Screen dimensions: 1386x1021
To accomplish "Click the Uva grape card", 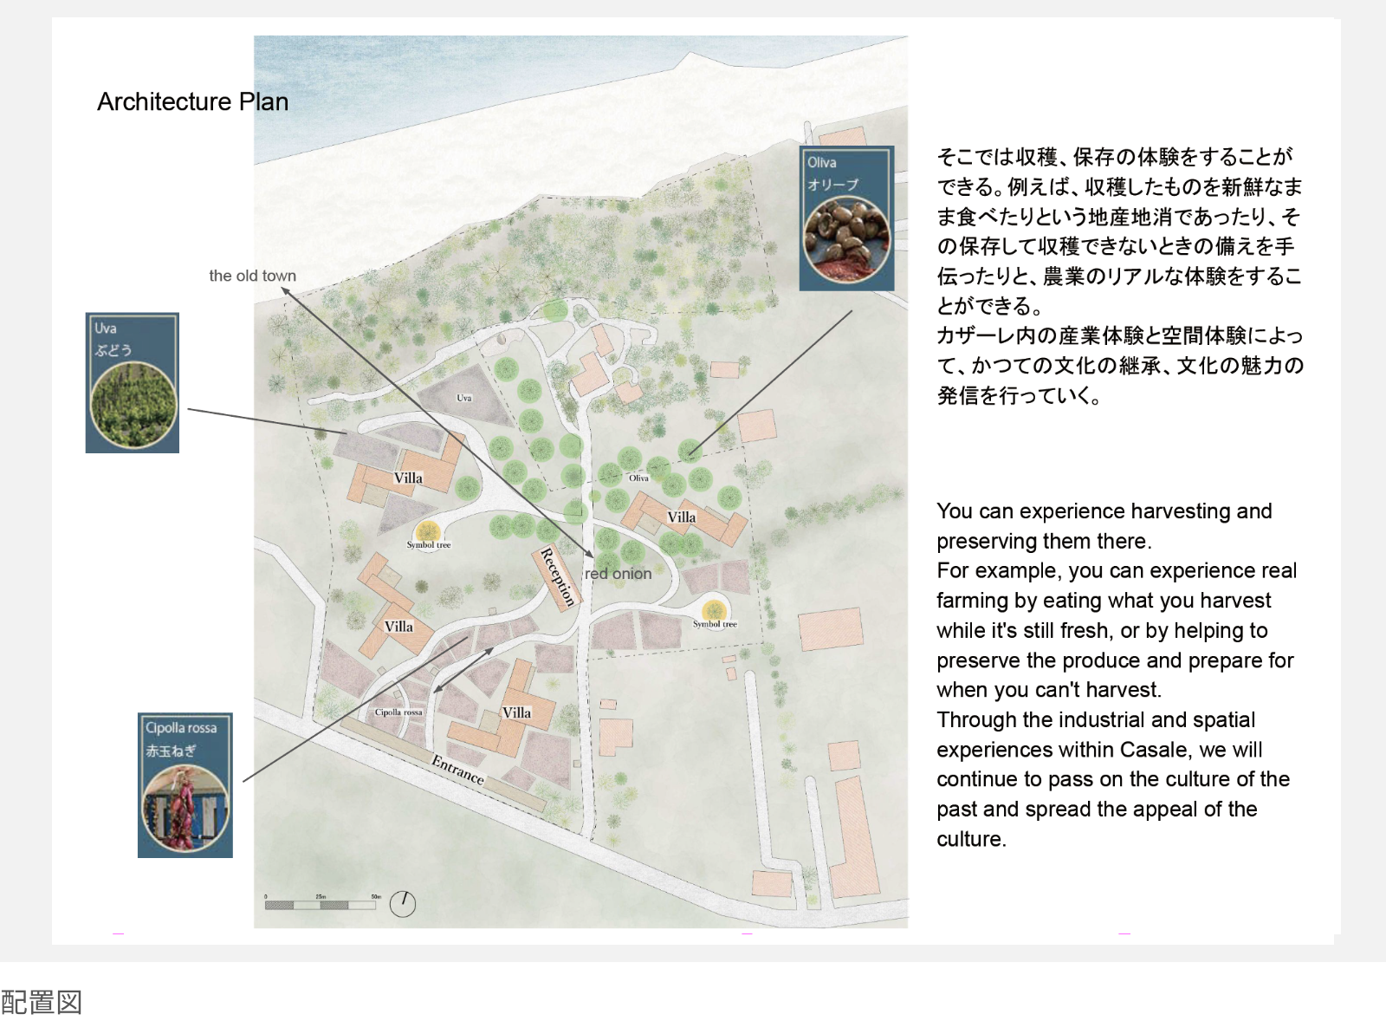I will (x=133, y=382).
